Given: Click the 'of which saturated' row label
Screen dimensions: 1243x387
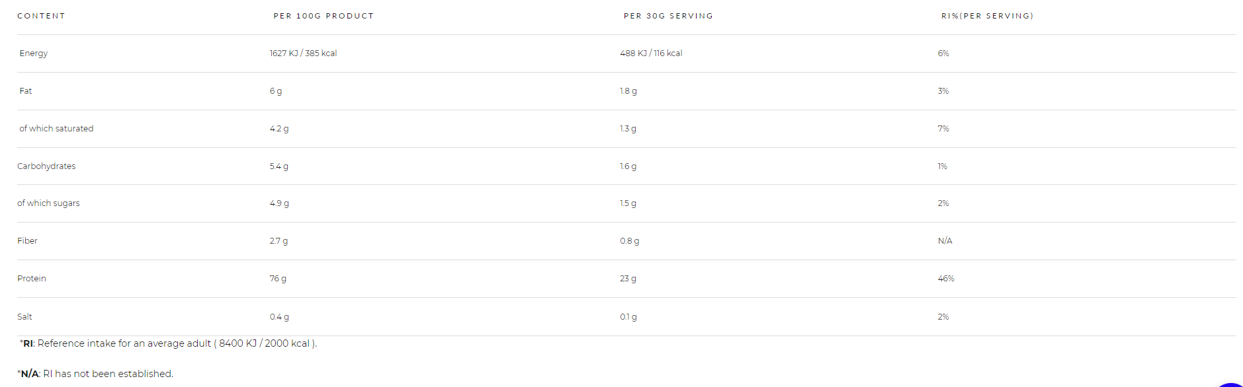Looking at the screenshot, I should point(56,129).
